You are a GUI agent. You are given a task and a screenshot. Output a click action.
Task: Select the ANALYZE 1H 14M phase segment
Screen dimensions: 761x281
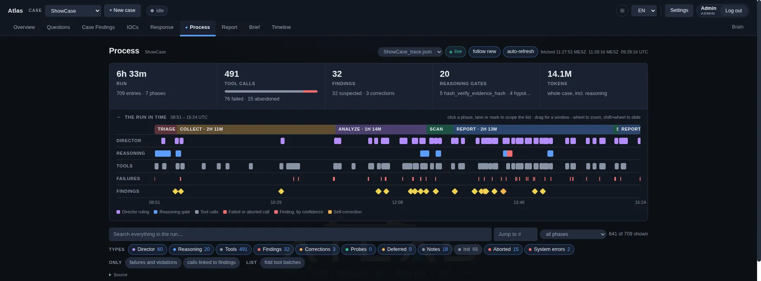tap(381, 129)
